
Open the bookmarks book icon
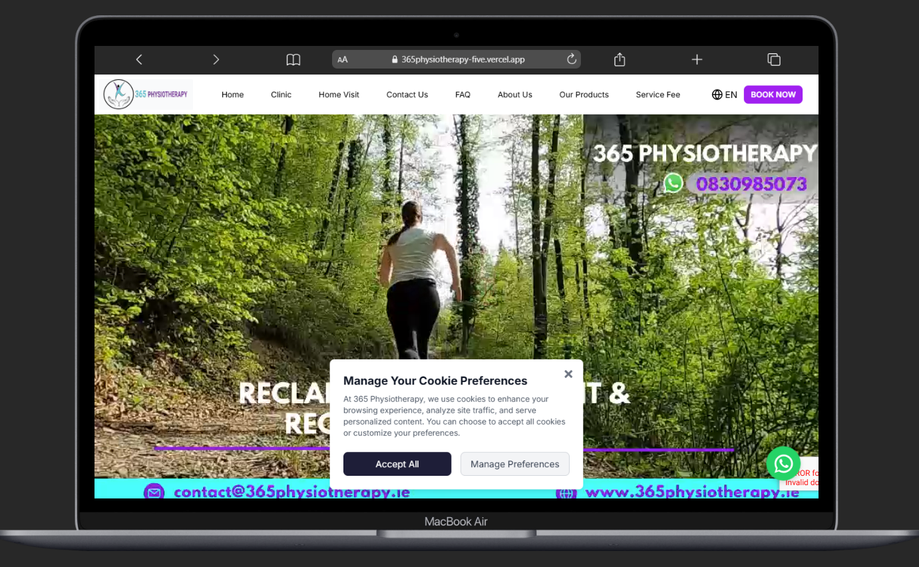coord(293,60)
